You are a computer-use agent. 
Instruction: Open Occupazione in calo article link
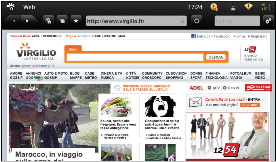pyautogui.click(x=162, y=124)
